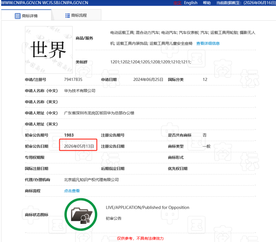The width and height of the screenshot is (276, 242).
Task: Open 查看详细信息 link for goods/services
Action: pos(208,43)
